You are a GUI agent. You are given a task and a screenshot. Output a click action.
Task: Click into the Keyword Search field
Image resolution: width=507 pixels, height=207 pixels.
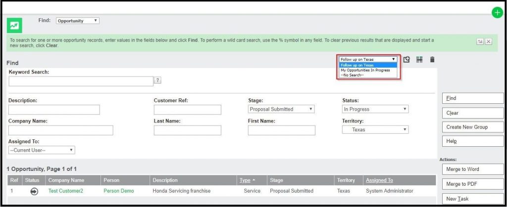tap(81, 81)
